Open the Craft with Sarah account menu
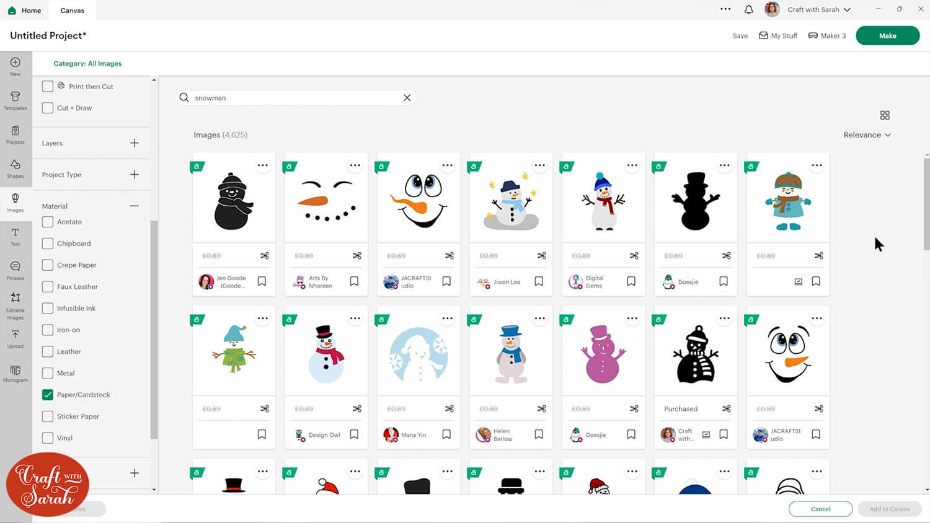 pos(819,9)
